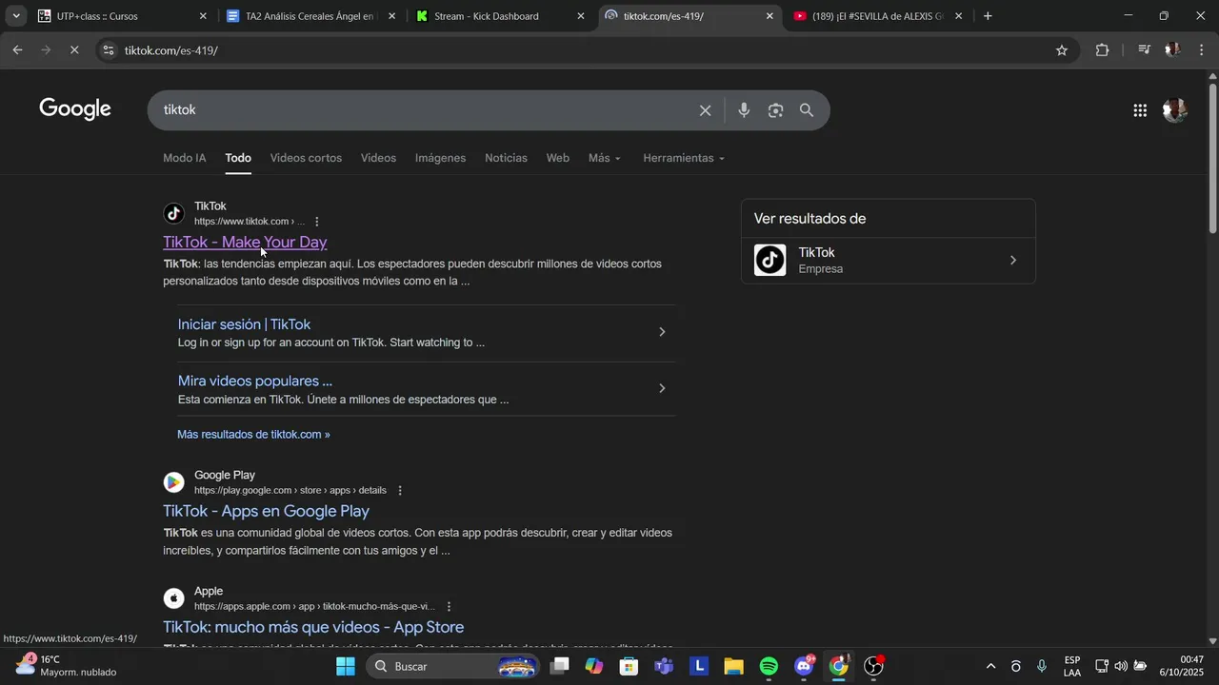
Task: Open the weather widget showing 16°C
Action: 67,666
